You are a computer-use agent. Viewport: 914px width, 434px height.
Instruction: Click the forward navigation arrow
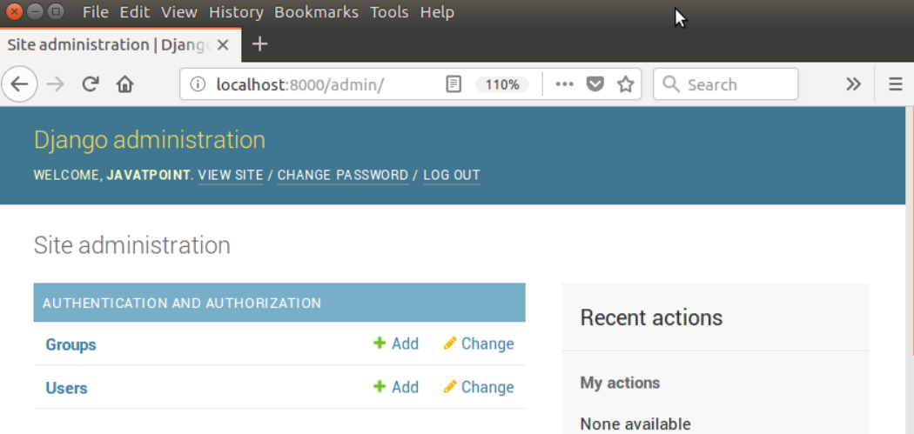(56, 84)
